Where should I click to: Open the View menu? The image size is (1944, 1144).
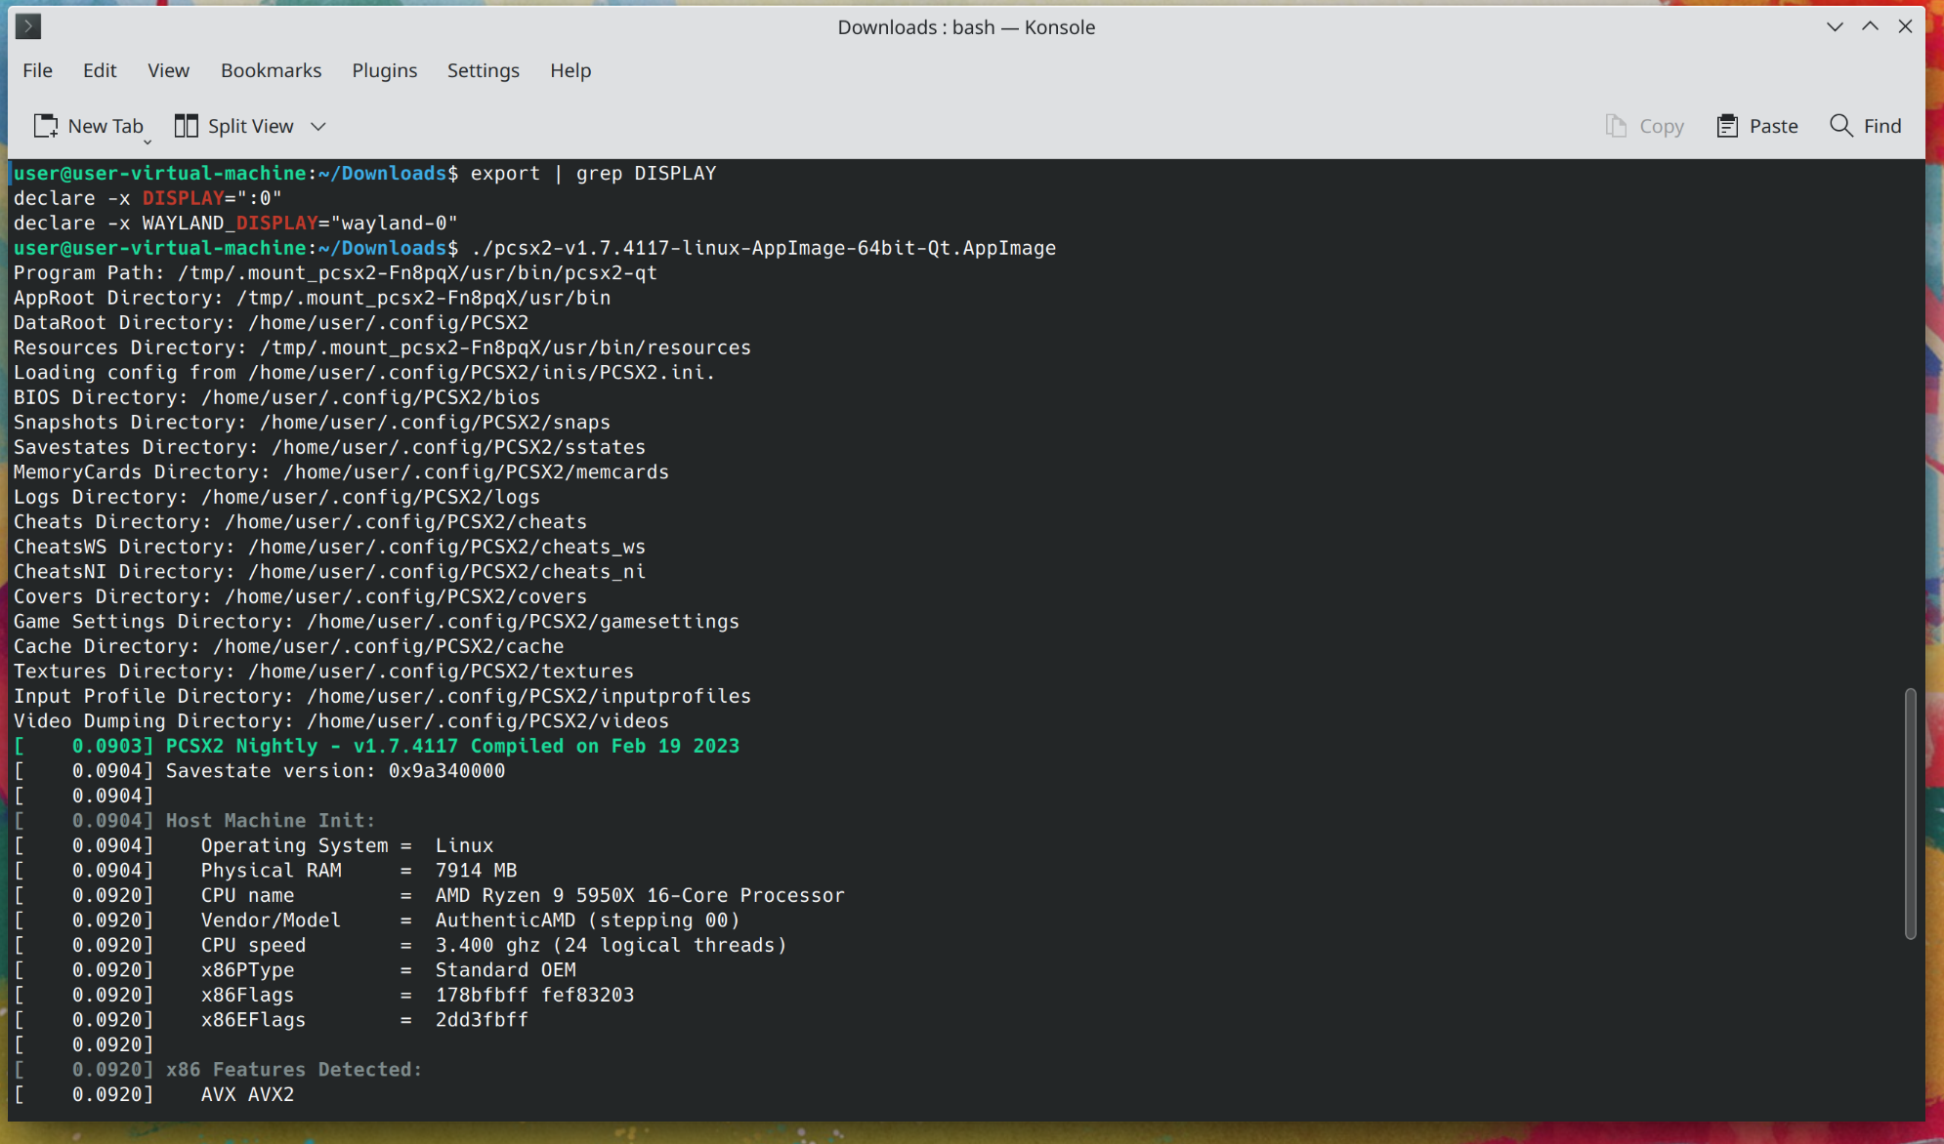168,69
